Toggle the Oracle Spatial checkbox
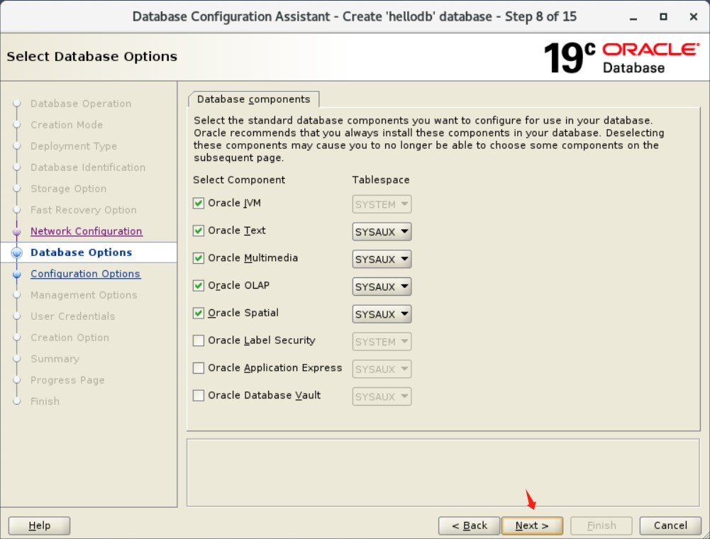 coord(199,313)
